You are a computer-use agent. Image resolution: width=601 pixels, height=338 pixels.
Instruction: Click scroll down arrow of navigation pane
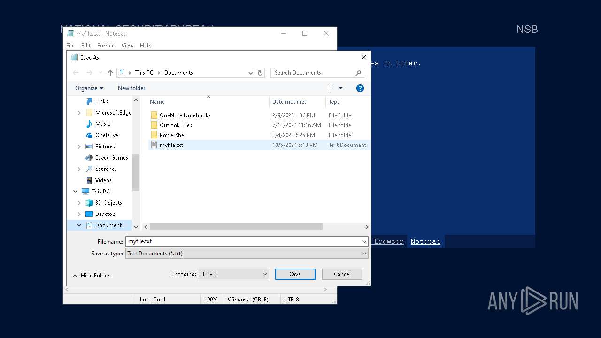point(136,227)
